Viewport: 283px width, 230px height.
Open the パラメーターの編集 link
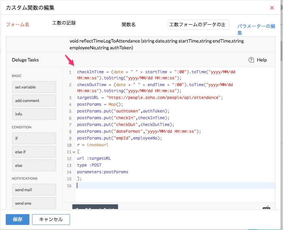(256, 29)
